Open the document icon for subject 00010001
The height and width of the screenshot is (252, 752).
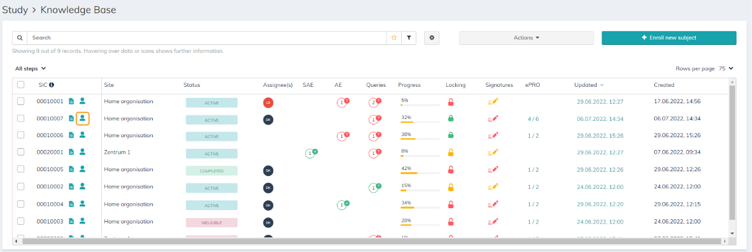click(x=72, y=101)
